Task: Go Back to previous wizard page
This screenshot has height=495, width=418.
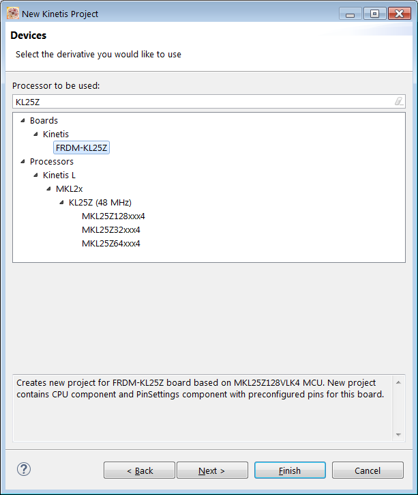Action: pyautogui.click(x=139, y=470)
